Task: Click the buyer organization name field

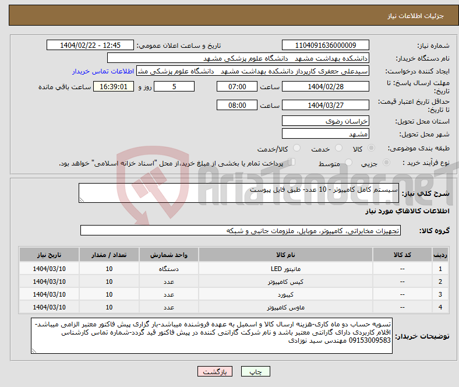Action: pyautogui.click(x=238, y=58)
